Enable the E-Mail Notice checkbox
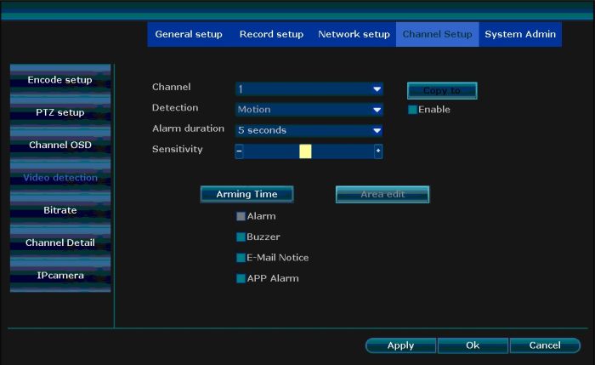The image size is (595, 365). (x=241, y=258)
